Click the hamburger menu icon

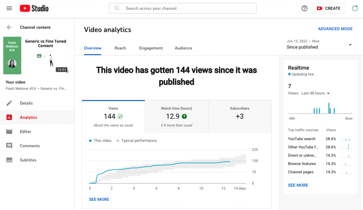tap(9, 8)
